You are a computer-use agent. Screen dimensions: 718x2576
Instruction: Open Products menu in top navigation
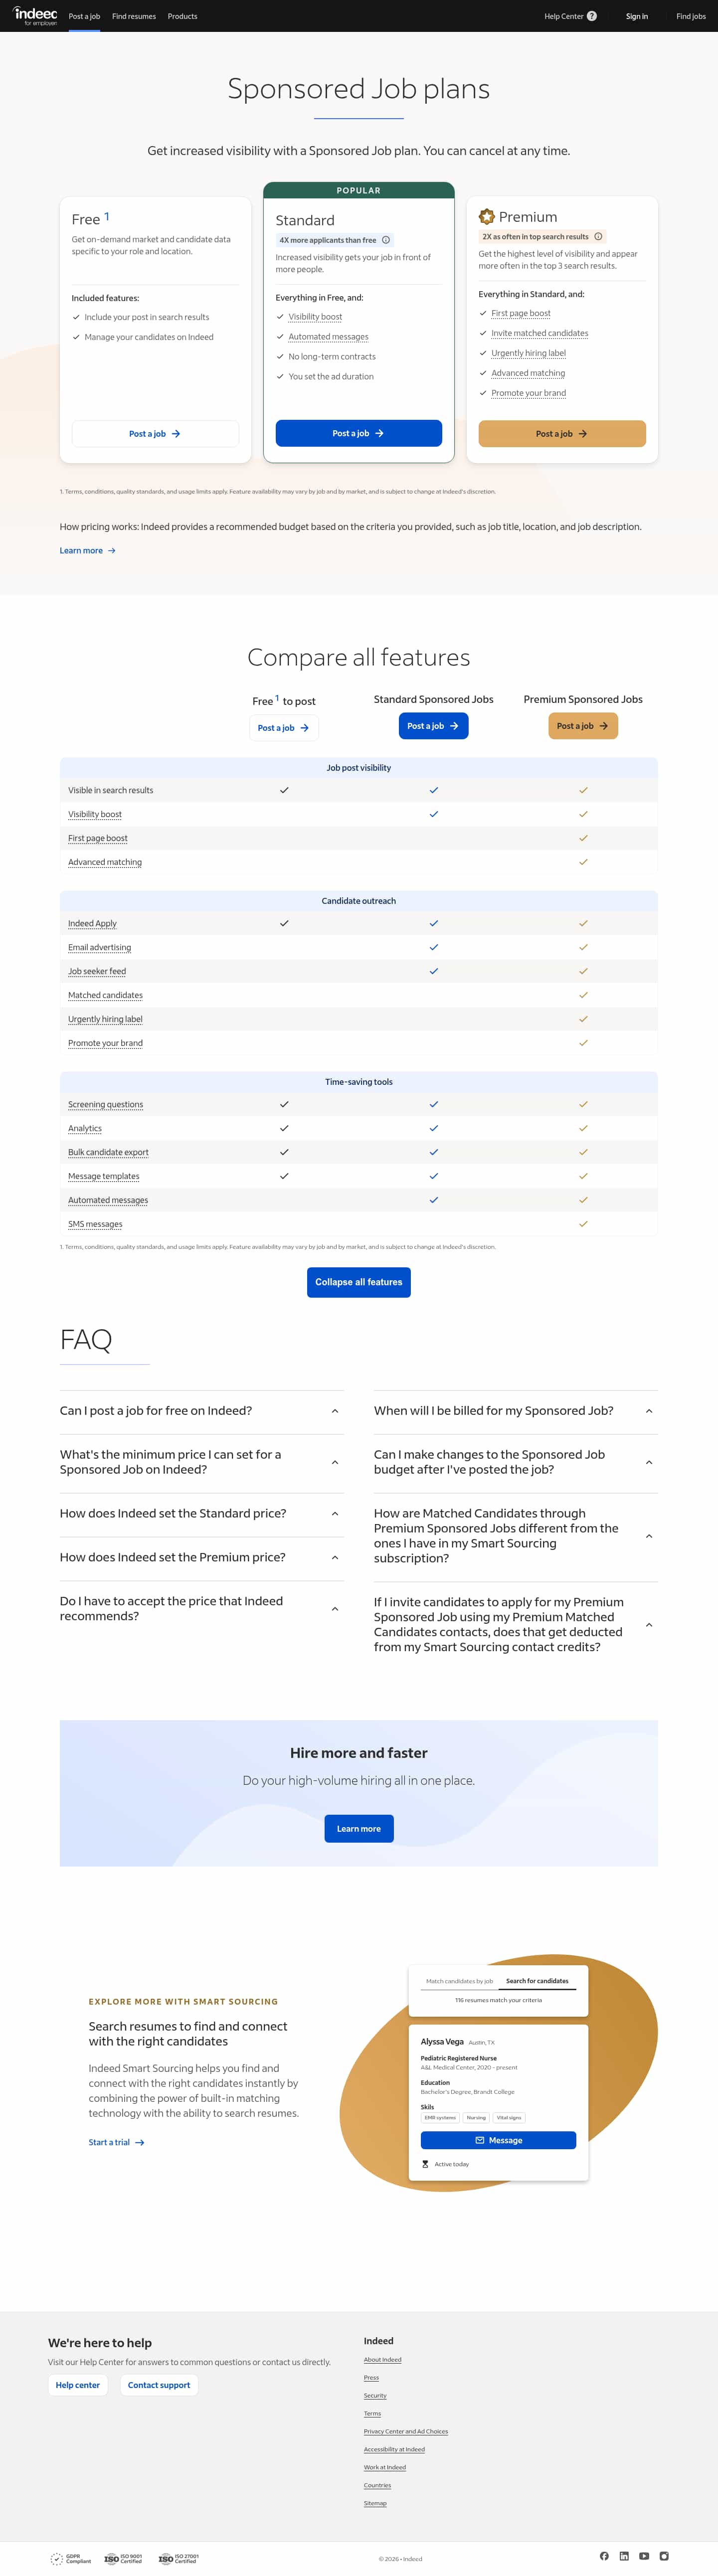coord(182,16)
